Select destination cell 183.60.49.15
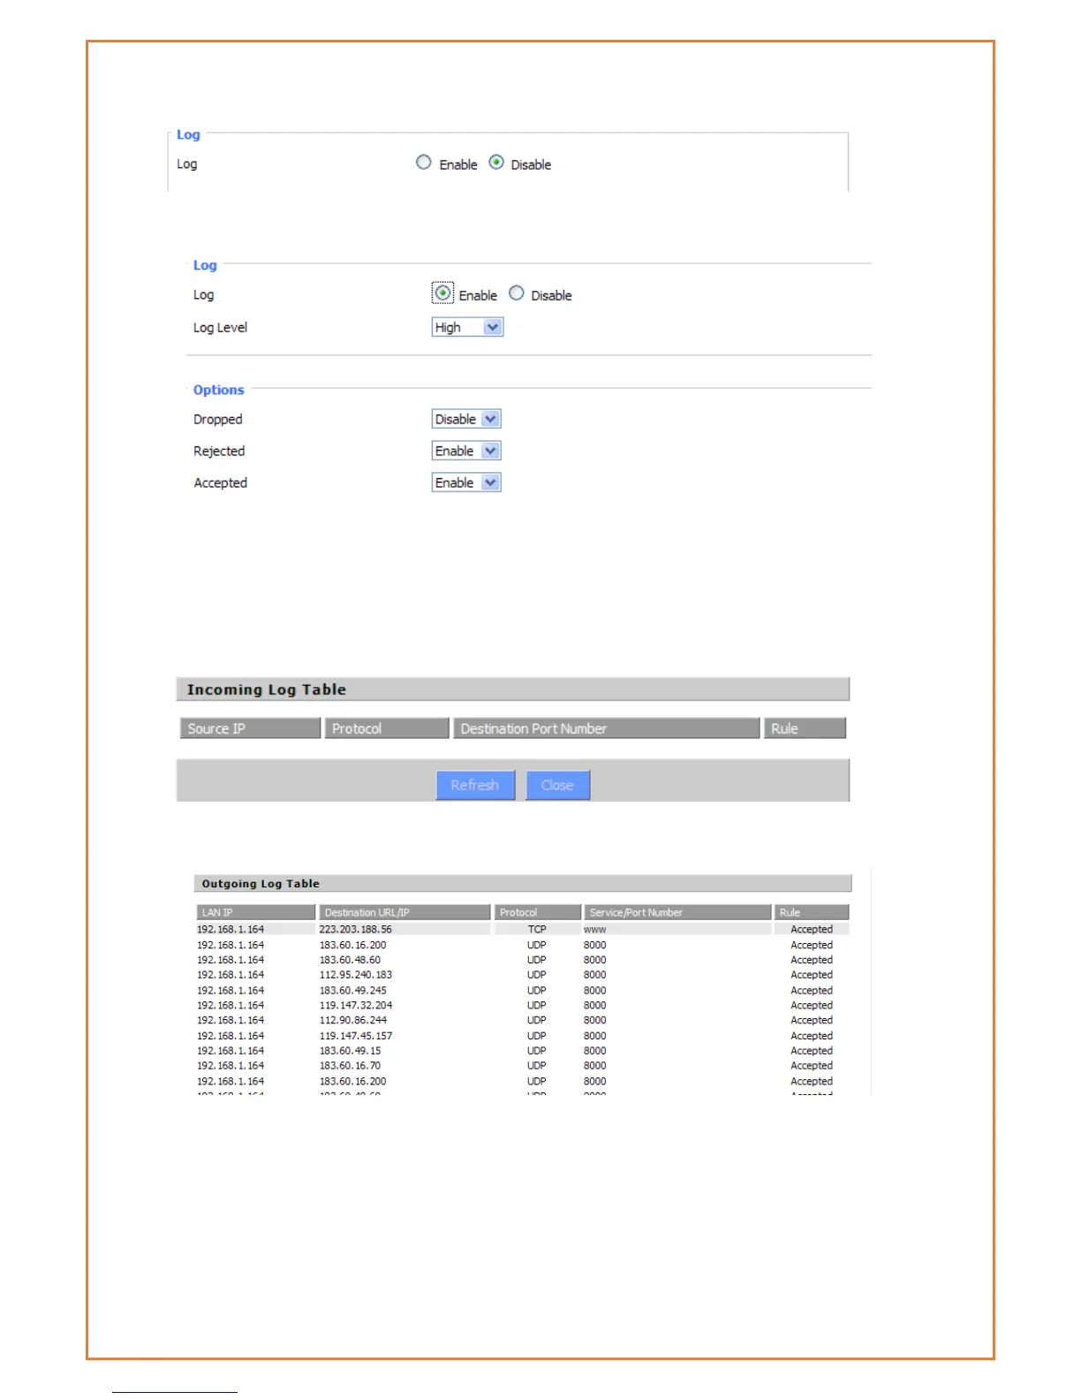 click(x=350, y=1051)
